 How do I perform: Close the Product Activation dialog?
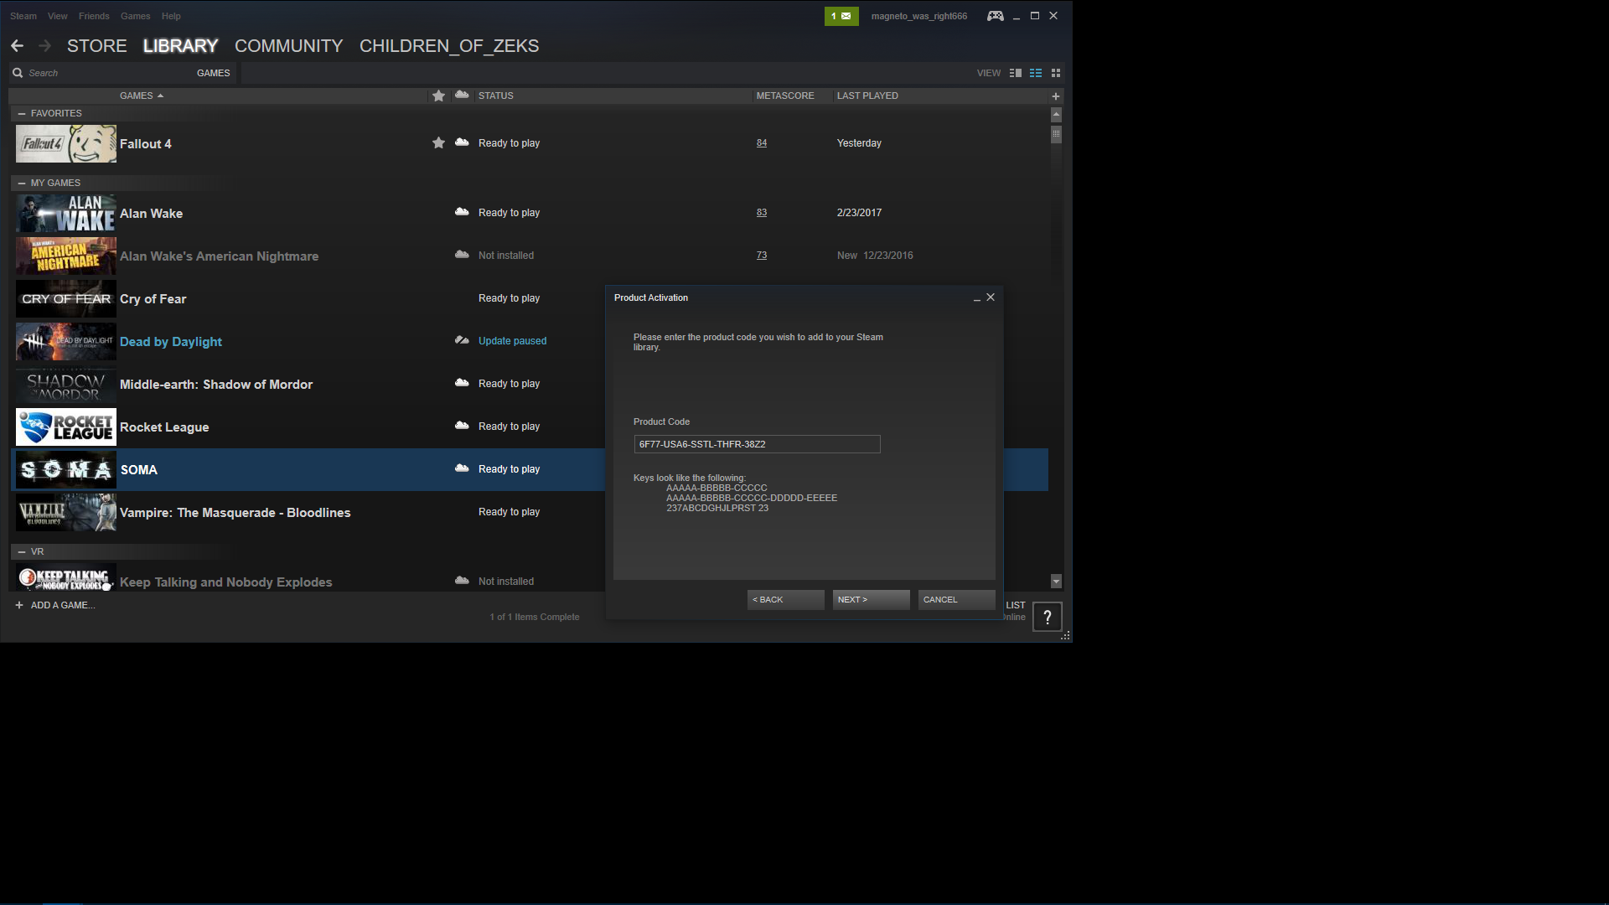991,297
